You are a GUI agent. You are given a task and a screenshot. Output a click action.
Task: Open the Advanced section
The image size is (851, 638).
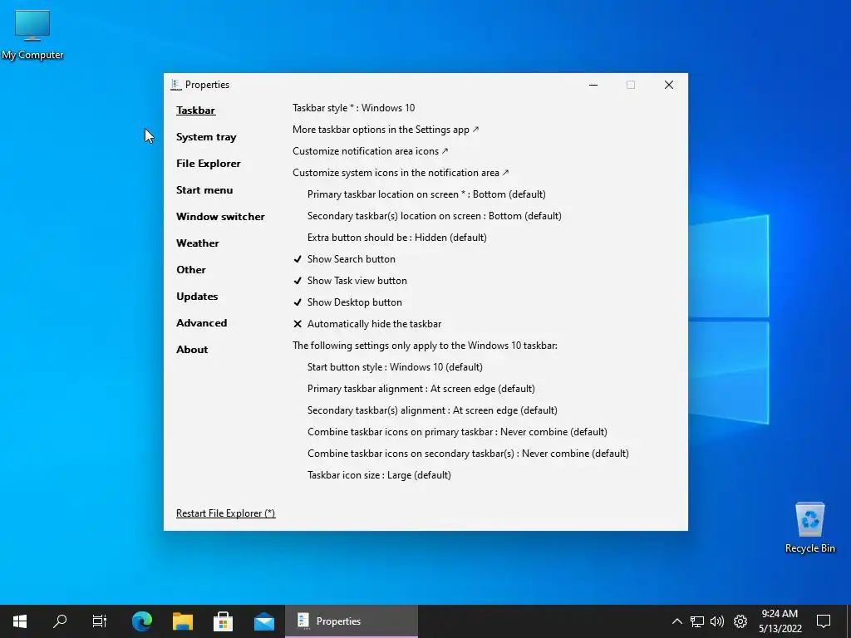coord(201,323)
